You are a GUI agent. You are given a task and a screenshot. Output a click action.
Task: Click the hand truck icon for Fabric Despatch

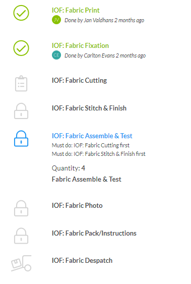tap(21, 263)
